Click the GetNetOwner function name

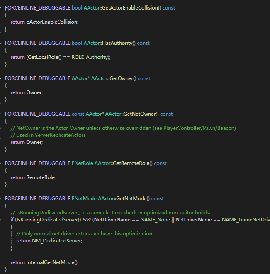(139, 114)
